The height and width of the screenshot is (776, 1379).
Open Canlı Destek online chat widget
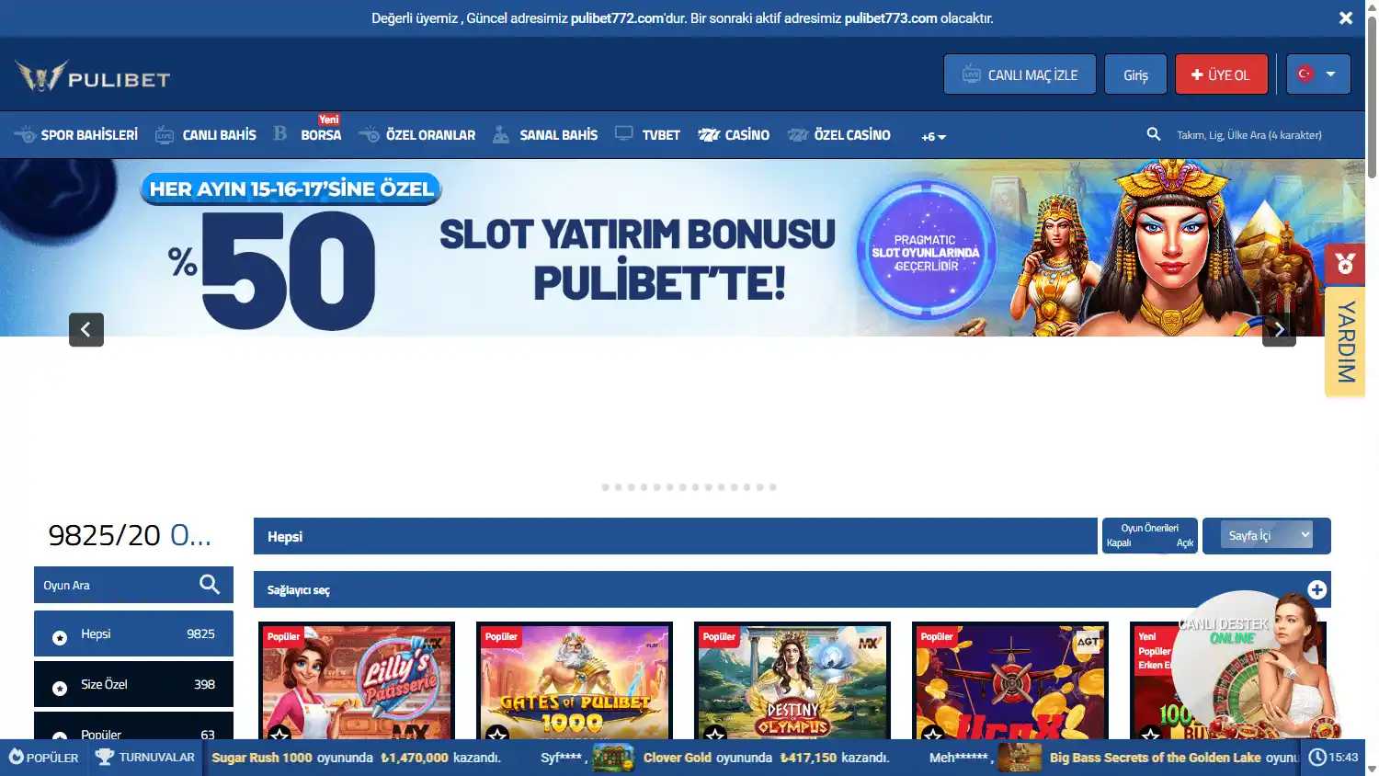(1255, 667)
